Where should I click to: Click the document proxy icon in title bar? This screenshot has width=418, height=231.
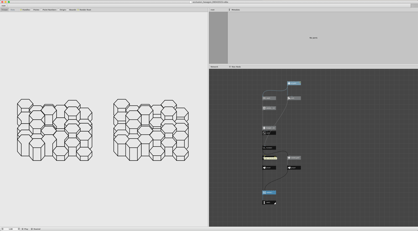pos(191,2)
